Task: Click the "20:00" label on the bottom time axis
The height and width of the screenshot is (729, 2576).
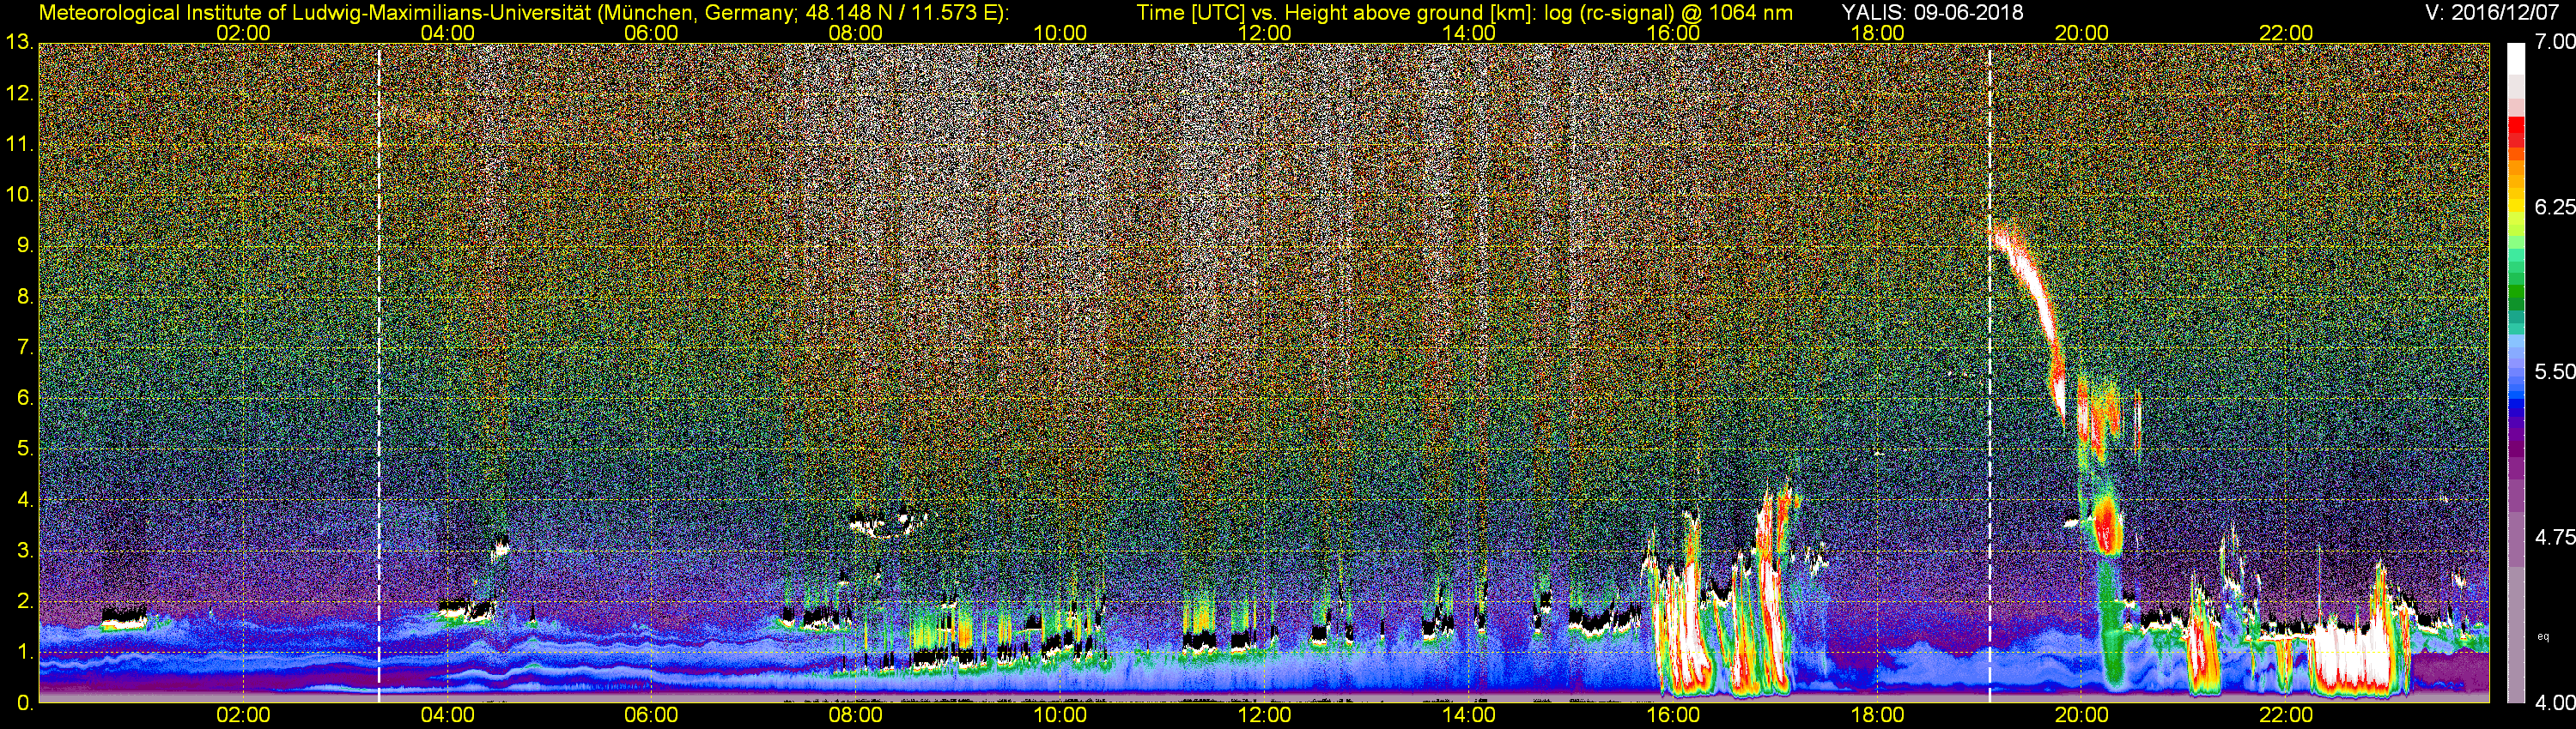Action: pos(2081,715)
